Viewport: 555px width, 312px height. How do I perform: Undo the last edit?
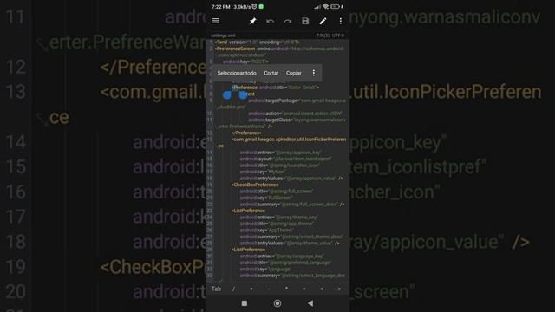[x=270, y=21]
